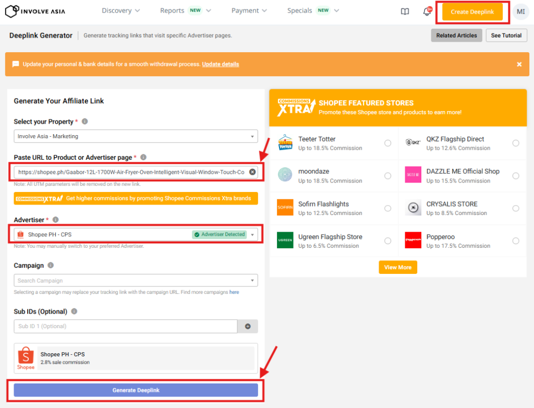The width and height of the screenshot is (534, 408).
Task: Click the Sub ID 1 input field
Action: pos(125,327)
